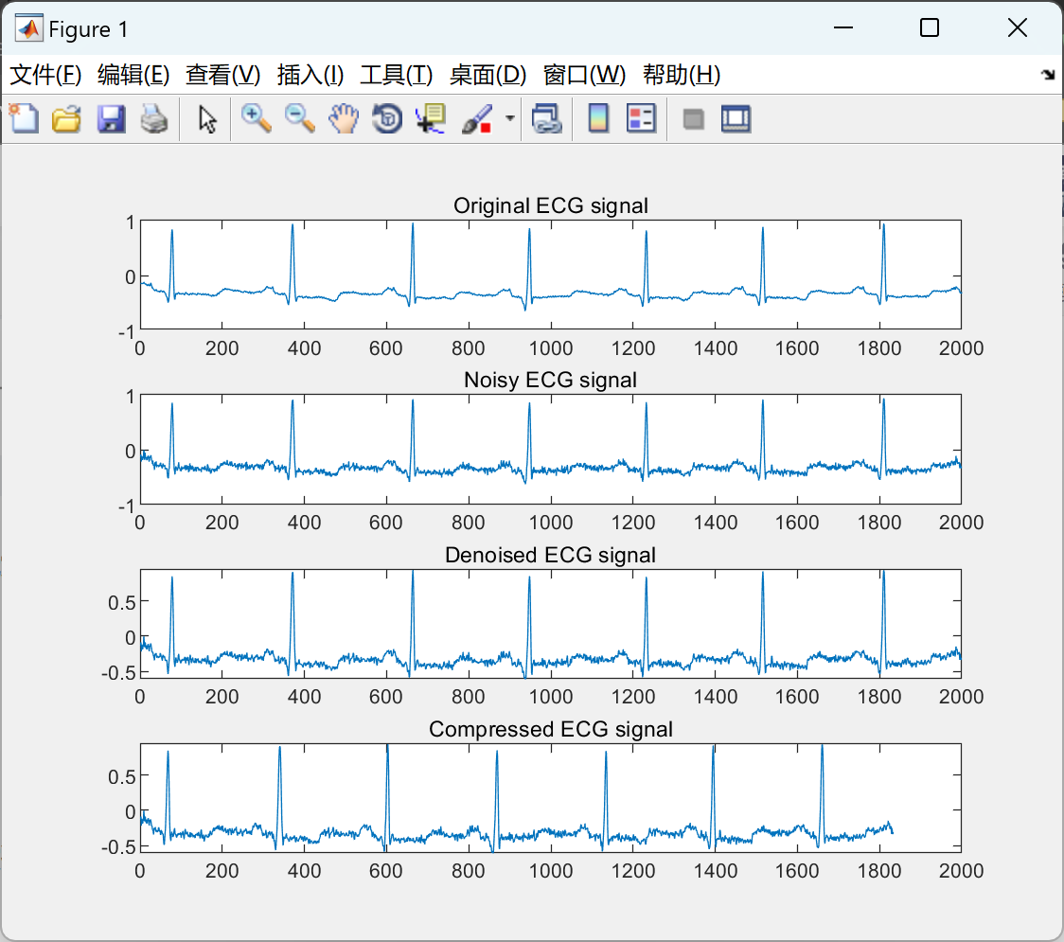Print the figure with the printer icon

click(x=154, y=118)
